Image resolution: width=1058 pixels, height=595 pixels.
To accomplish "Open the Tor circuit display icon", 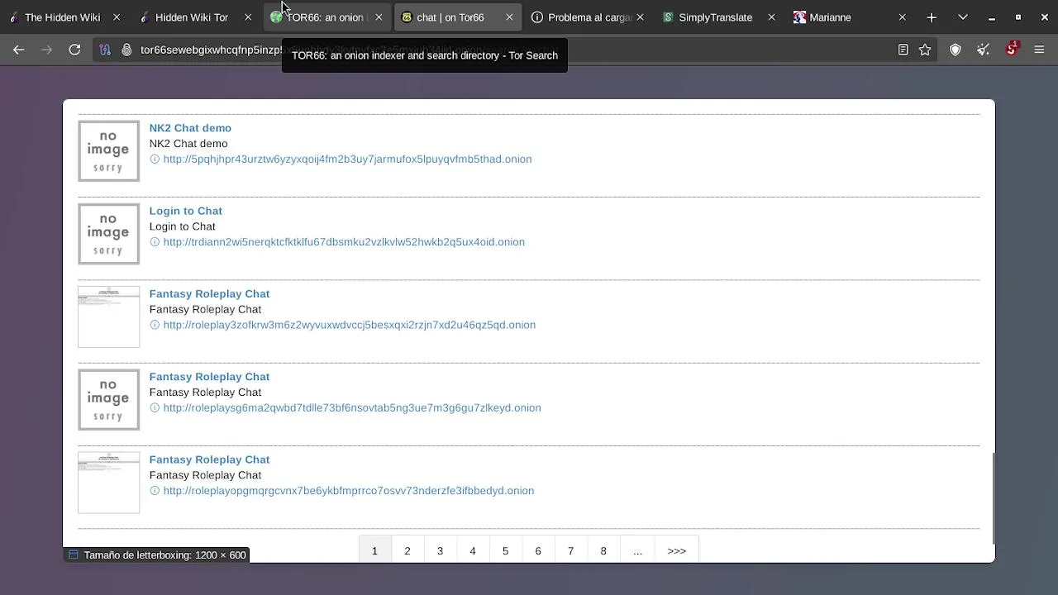I will tap(105, 50).
